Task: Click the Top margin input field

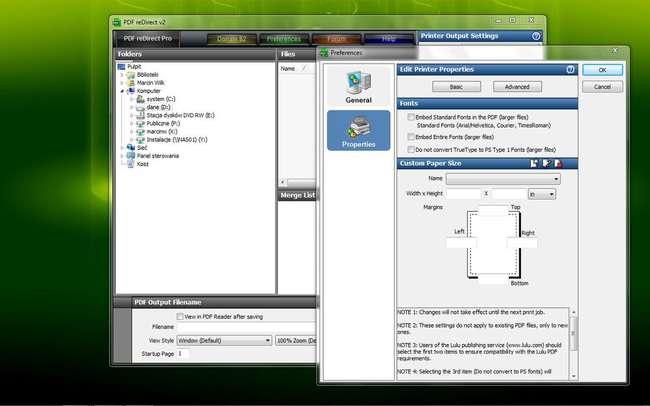Action: click(x=493, y=211)
